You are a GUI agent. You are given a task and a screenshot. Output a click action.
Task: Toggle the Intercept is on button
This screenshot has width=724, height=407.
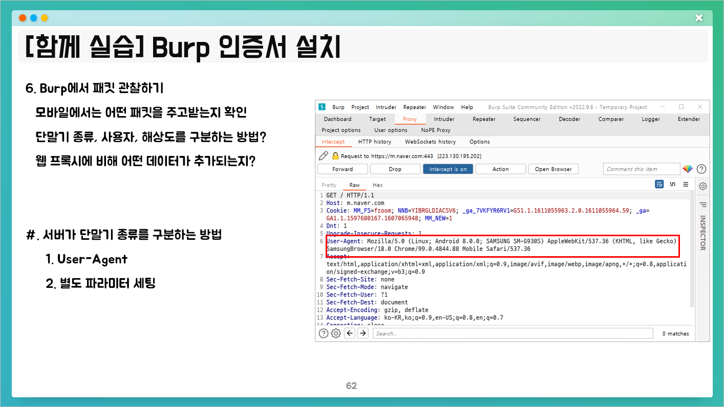[448, 169]
